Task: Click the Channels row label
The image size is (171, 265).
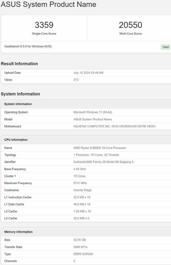Action: tap(10, 261)
